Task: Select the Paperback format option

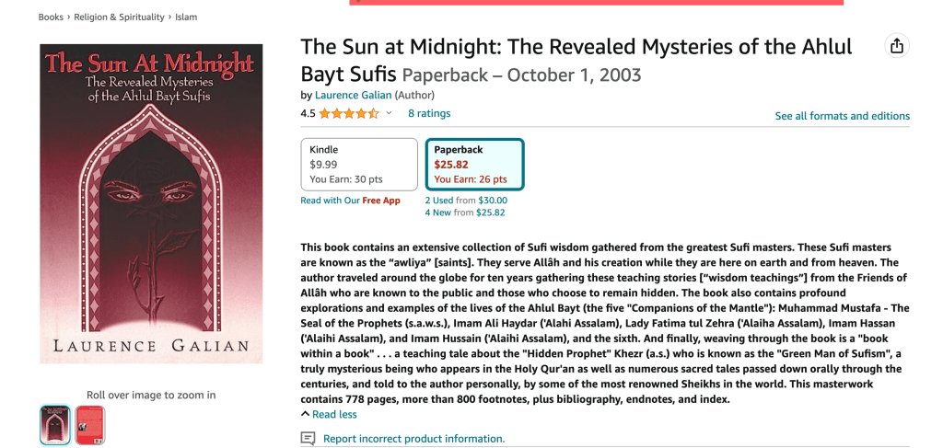Action: pos(474,164)
